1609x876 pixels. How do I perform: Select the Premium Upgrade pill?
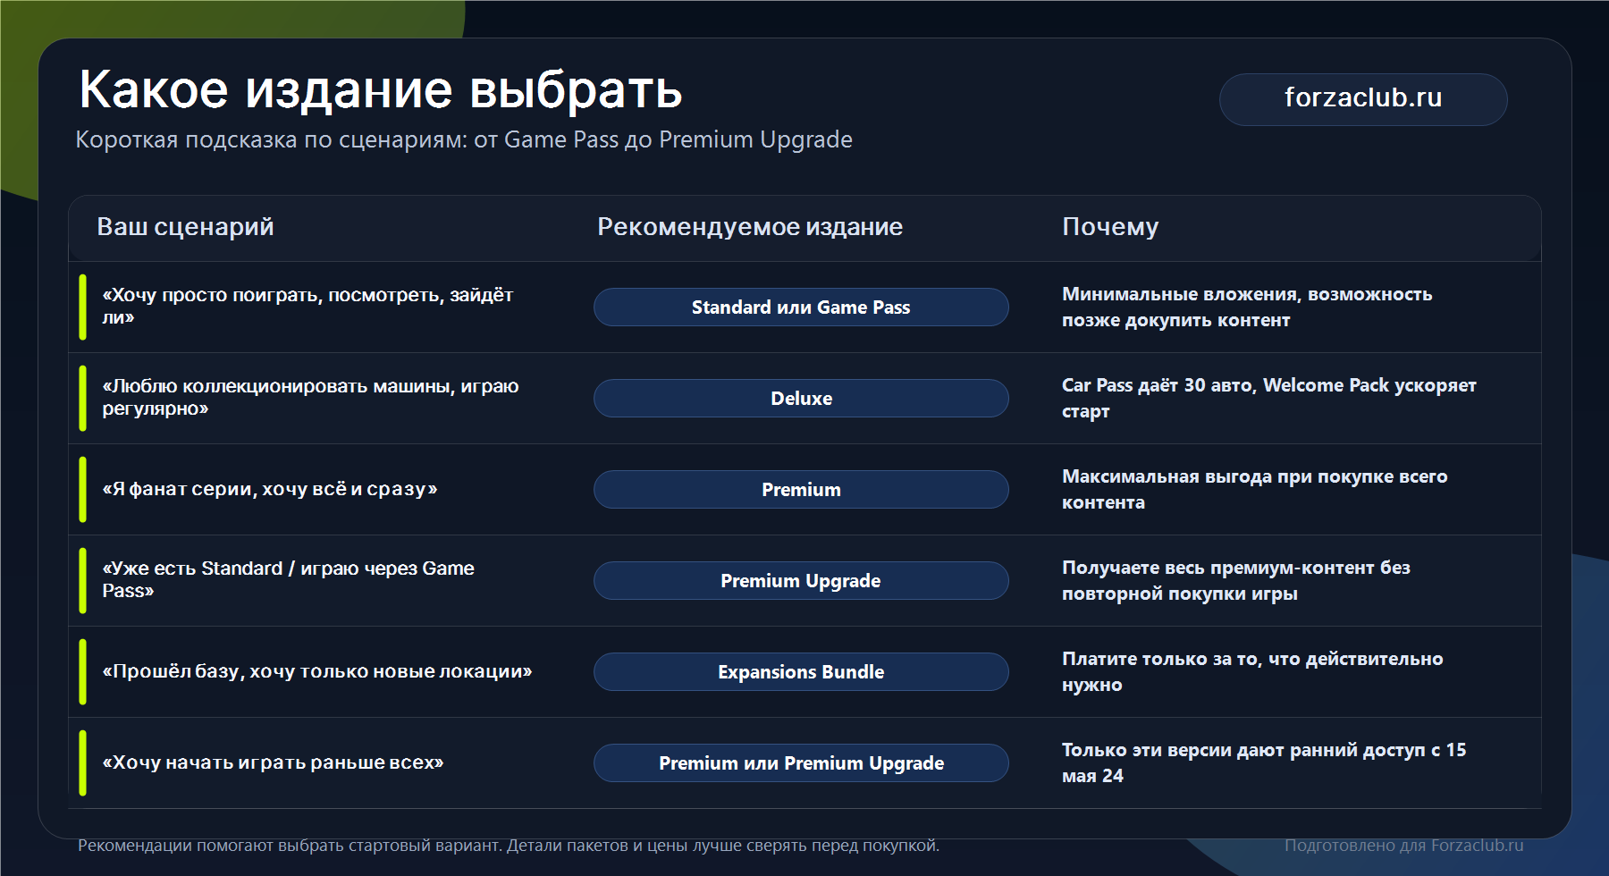pos(801,581)
